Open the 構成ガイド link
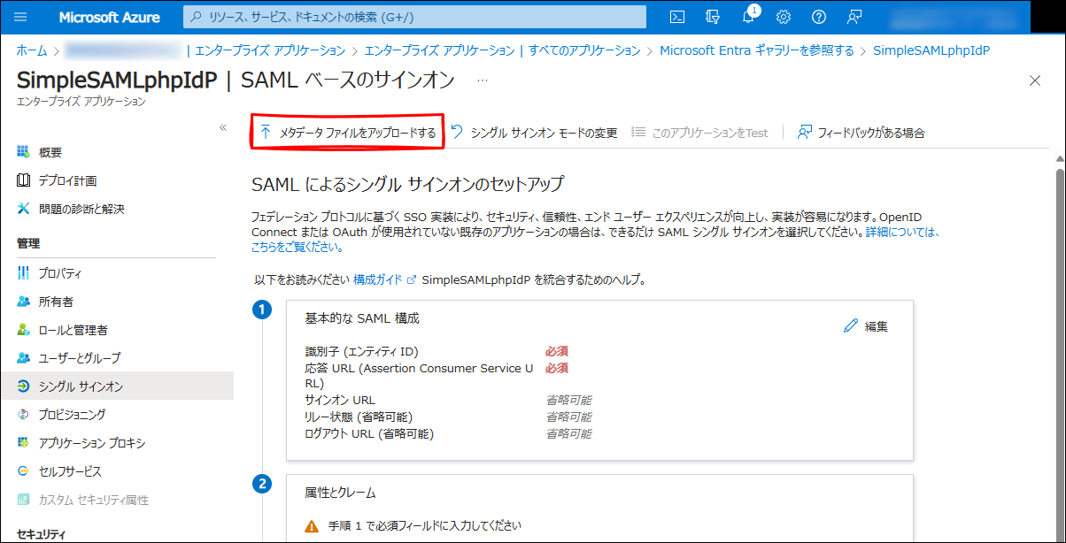This screenshot has width=1066, height=543. pos(377,279)
